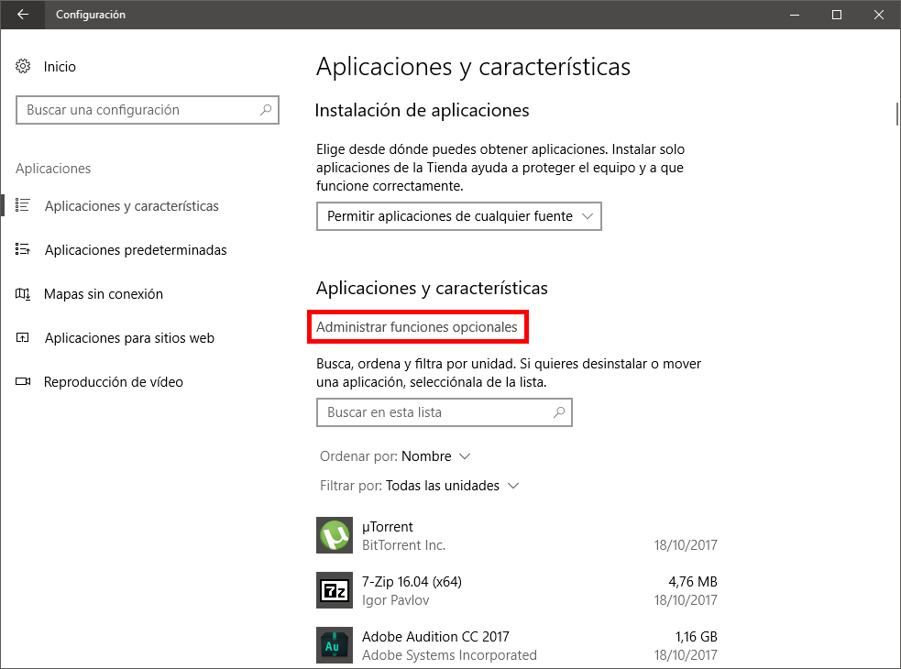Click the Buscar en esta lista field

(435, 412)
